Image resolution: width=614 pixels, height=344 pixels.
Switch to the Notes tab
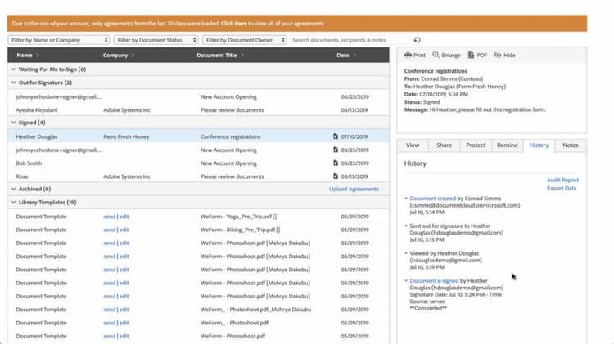click(570, 145)
